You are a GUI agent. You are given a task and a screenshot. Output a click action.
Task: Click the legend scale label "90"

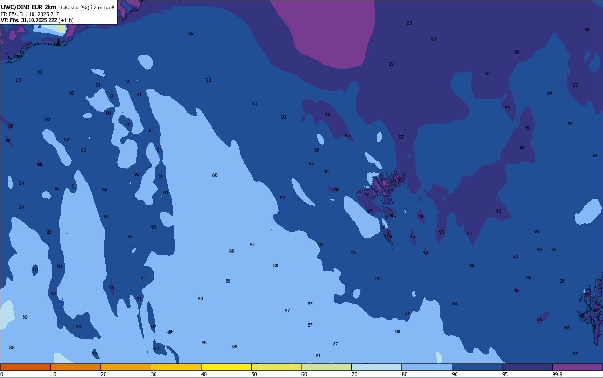pos(455,374)
